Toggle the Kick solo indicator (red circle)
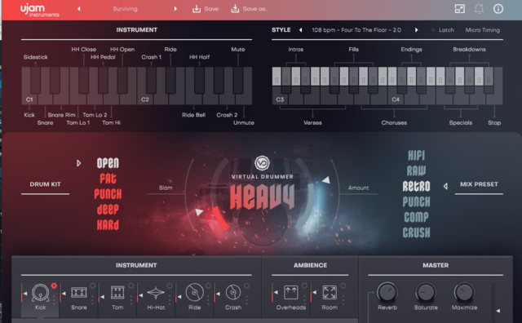Viewport: 522px width, 323px height. coord(54,285)
